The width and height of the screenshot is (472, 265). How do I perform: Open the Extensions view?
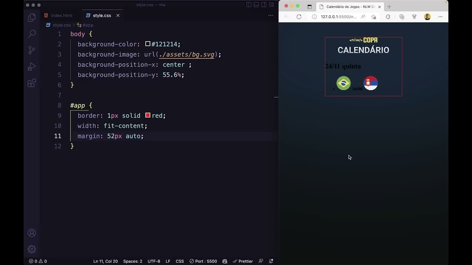click(32, 83)
